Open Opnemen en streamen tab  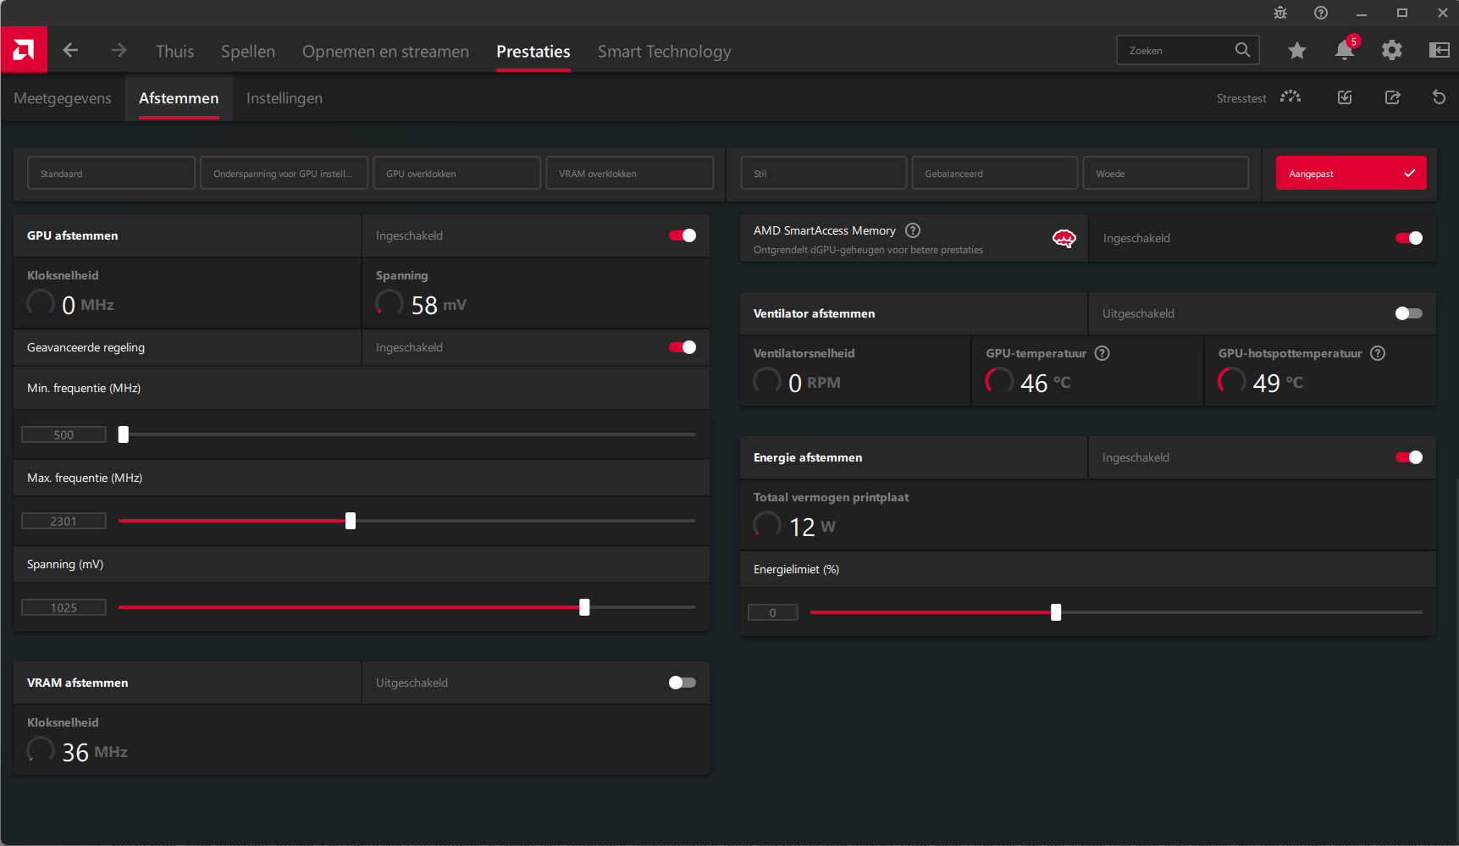point(385,52)
